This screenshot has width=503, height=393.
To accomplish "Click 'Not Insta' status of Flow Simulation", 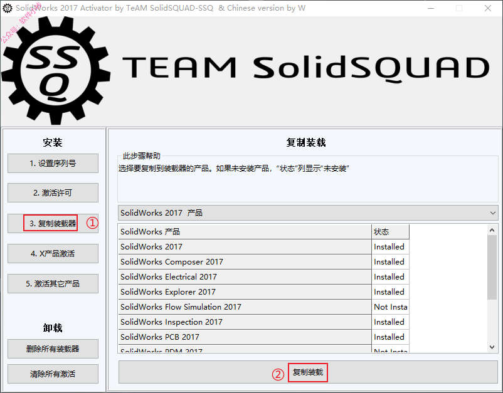I will [x=390, y=307].
